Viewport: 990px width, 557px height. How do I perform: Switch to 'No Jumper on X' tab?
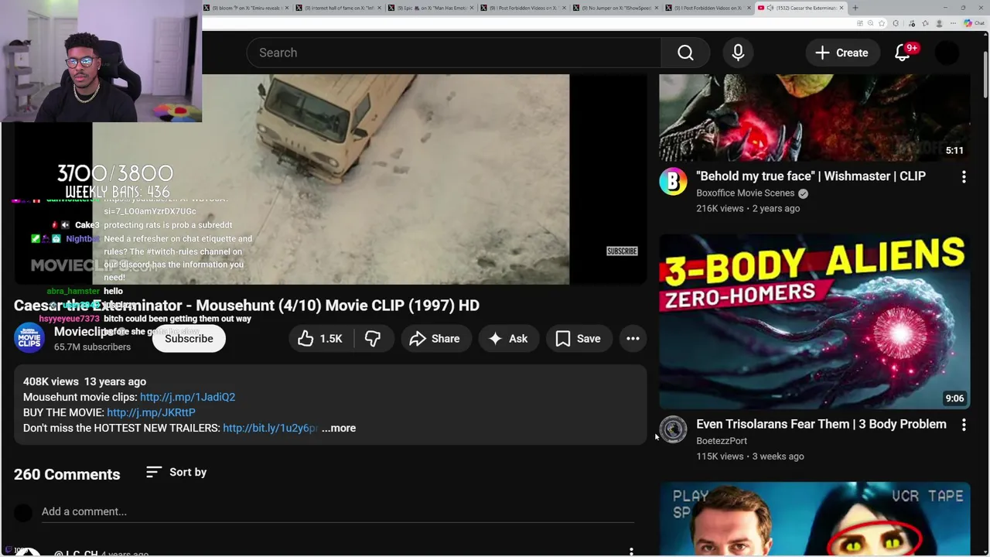click(x=616, y=8)
